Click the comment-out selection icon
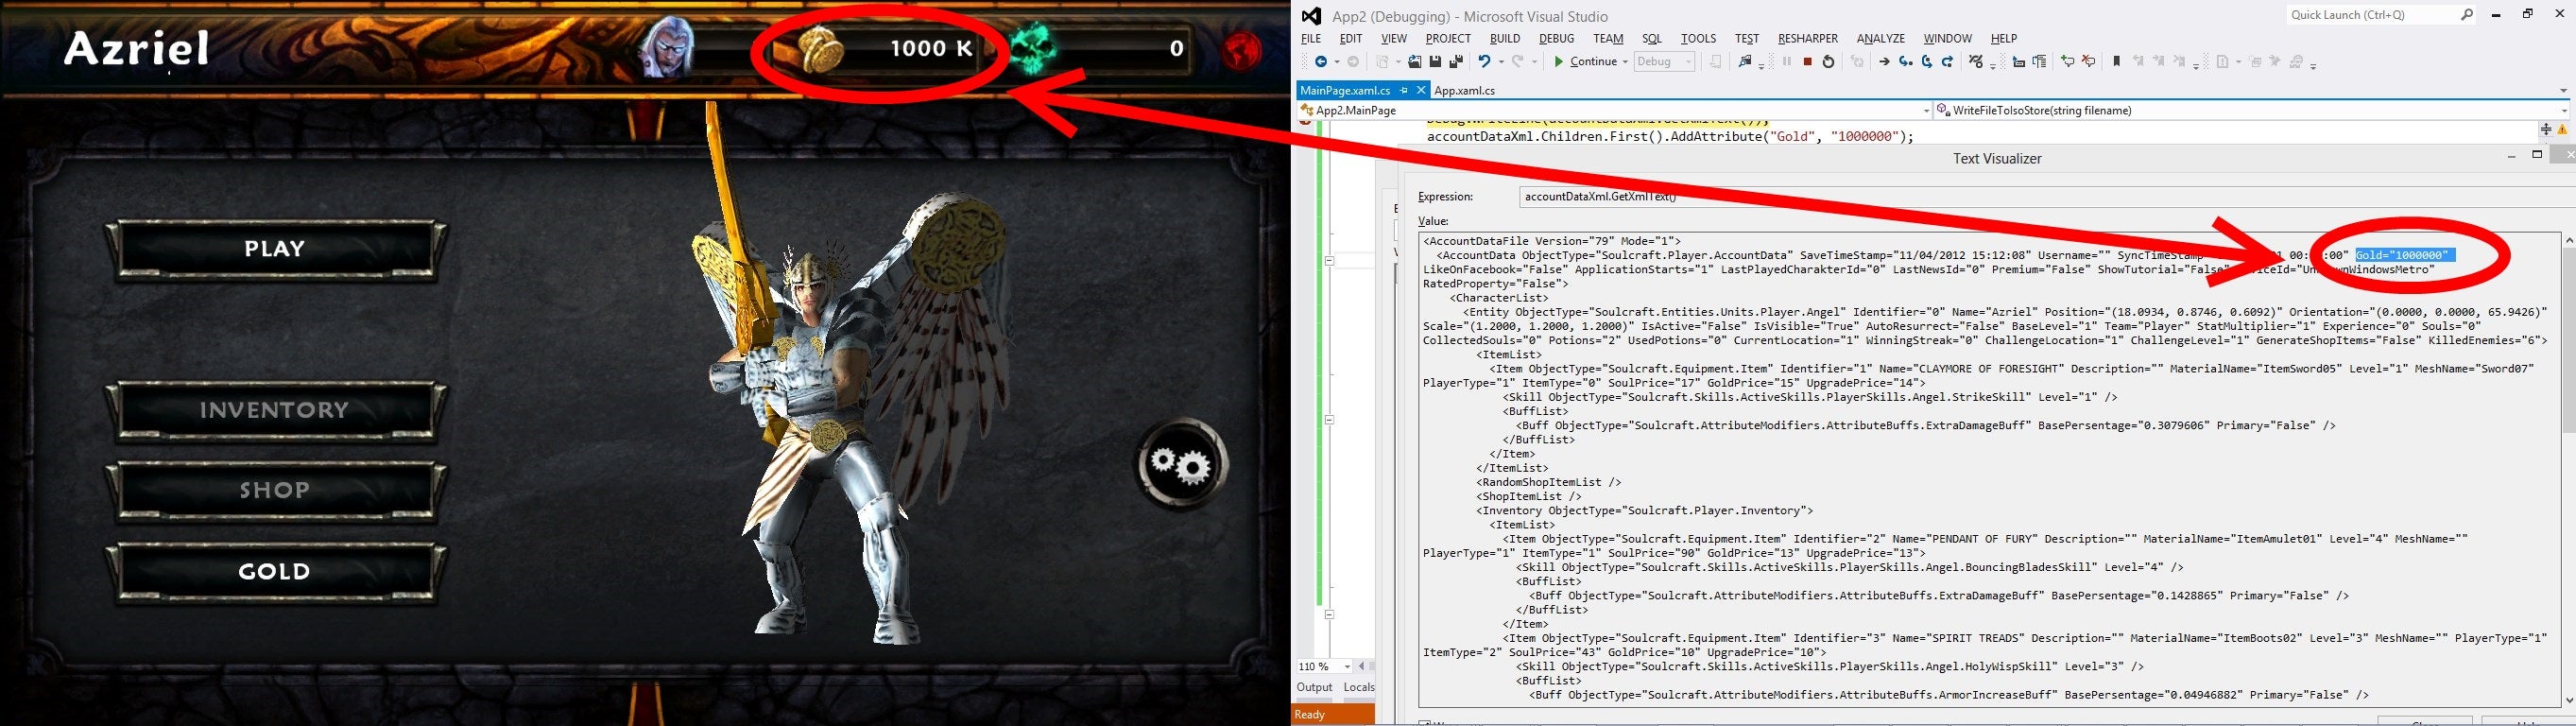 click(2068, 62)
